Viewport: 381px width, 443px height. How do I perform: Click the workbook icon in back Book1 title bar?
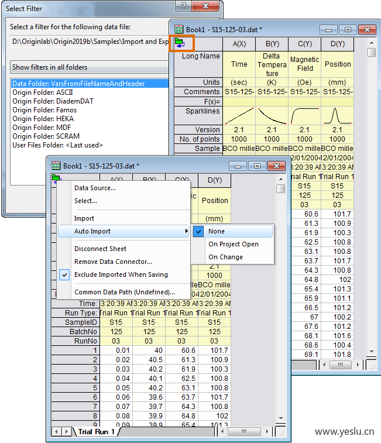pos(179,29)
